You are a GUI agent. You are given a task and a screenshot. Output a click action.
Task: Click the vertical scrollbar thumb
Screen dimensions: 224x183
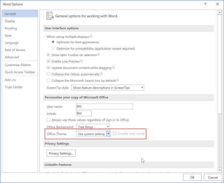pos(220,64)
